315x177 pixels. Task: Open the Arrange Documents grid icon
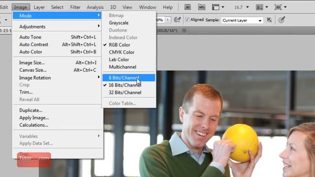click(x=259, y=7)
